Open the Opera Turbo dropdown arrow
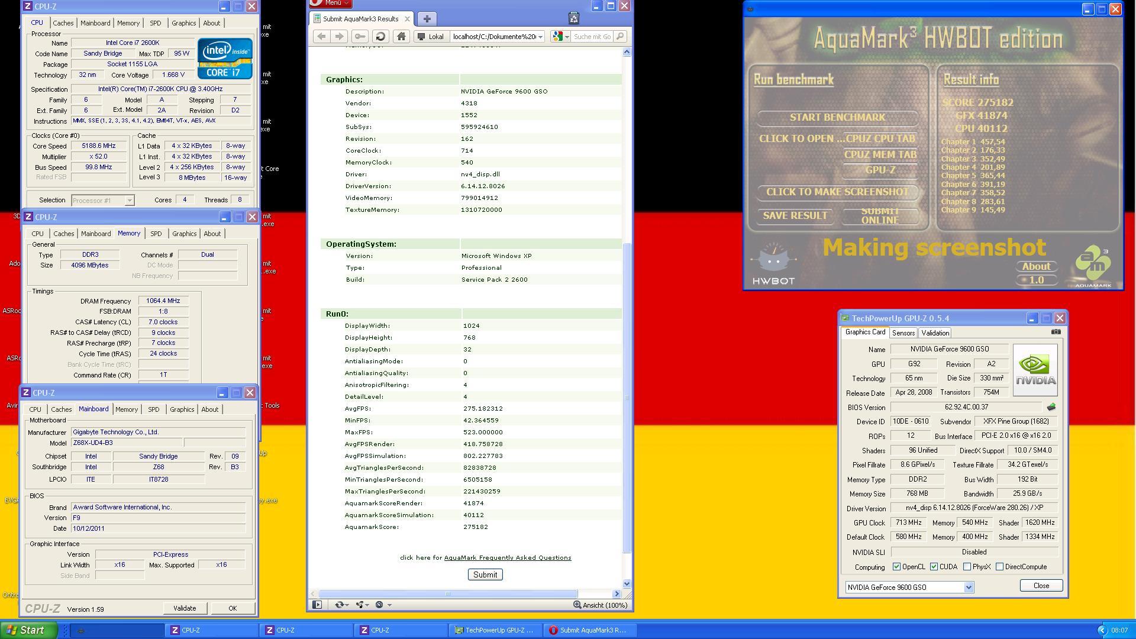This screenshot has width=1136, height=639. [389, 605]
